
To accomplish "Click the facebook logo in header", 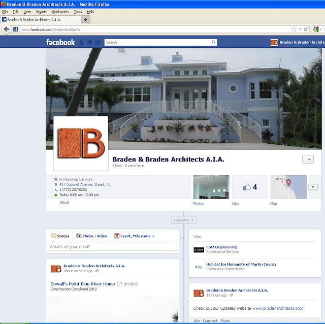I will (x=60, y=42).
